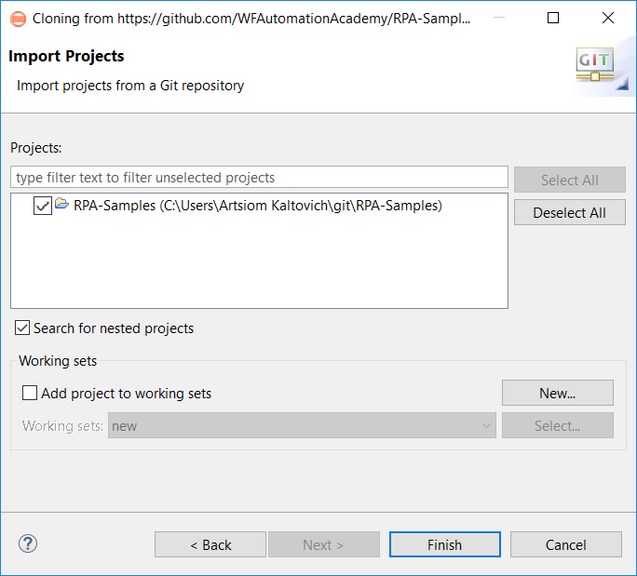Click the Select All button
Viewport: 637px width, 576px height.
point(570,180)
